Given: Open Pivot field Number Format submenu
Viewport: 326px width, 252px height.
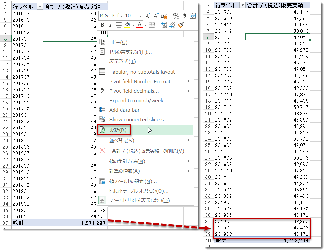Looking at the screenshot, I should point(146,81).
